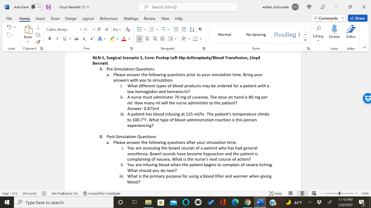
Task: Open the Change Case dropdown
Action: [x=117, y=30]
